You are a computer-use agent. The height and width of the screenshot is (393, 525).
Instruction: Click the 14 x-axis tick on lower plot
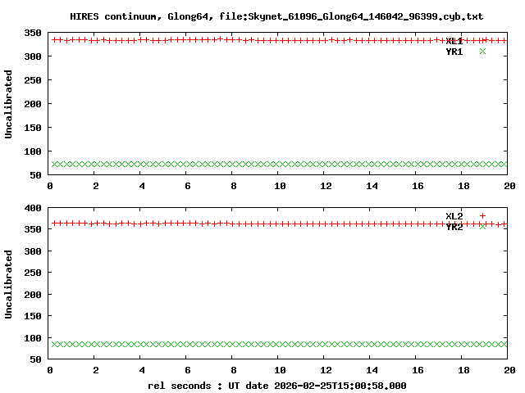click(372, 370)
